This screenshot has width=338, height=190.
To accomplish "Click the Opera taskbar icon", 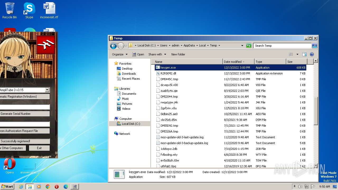I will (57, 187).
